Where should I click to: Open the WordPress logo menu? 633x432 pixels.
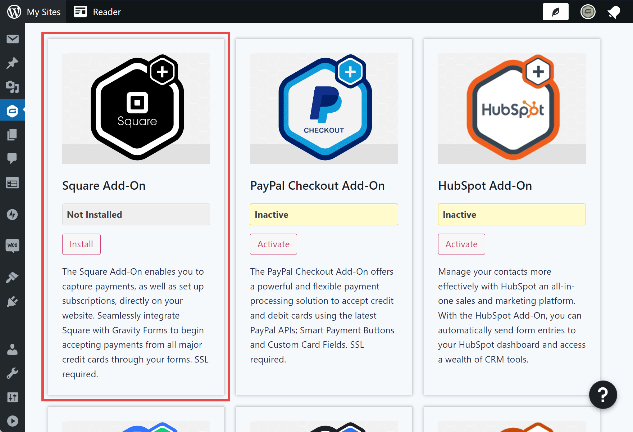pos(14,12)
